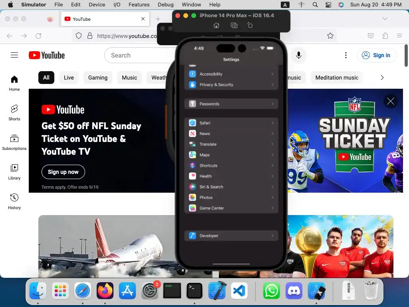
Task: Click the site security shield icon
Action: (x=79, y=36)
